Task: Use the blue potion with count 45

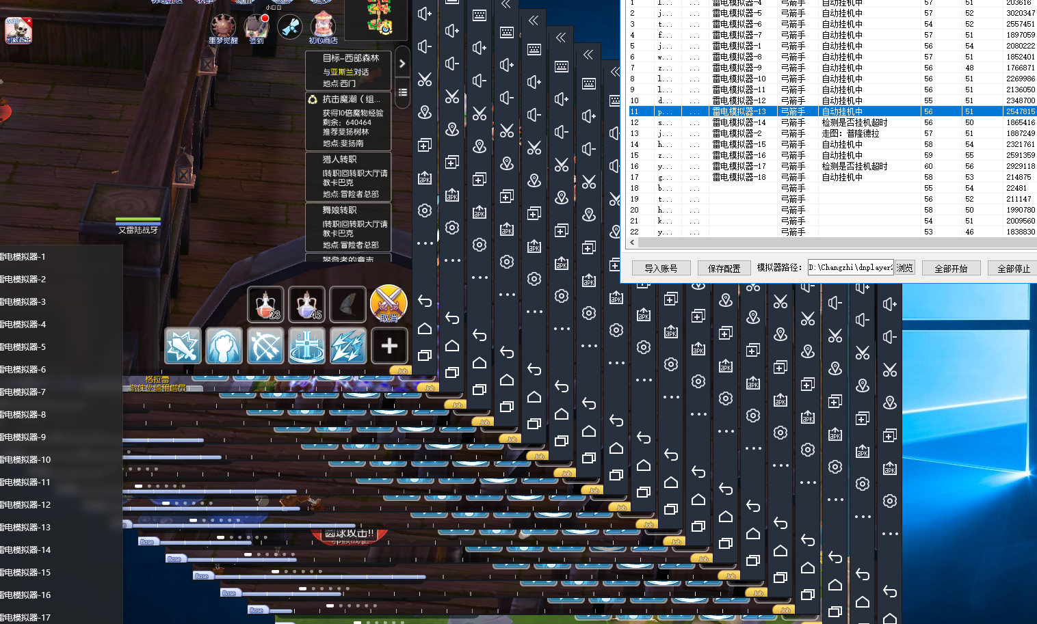Action: 306,304
